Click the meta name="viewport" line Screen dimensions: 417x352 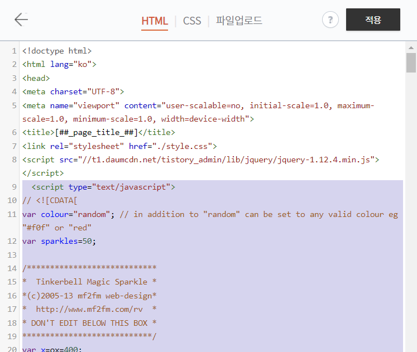(x=198, y=105)
